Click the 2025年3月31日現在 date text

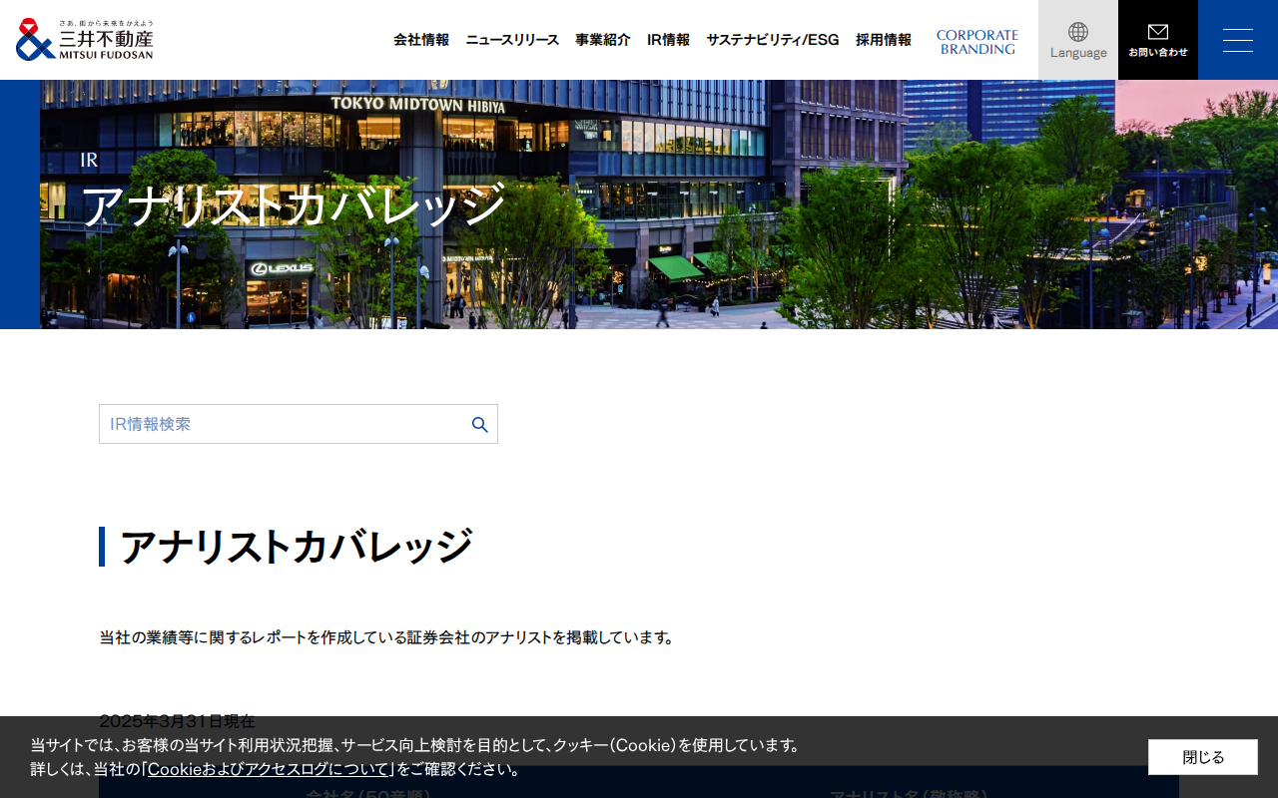coord(177,720)
